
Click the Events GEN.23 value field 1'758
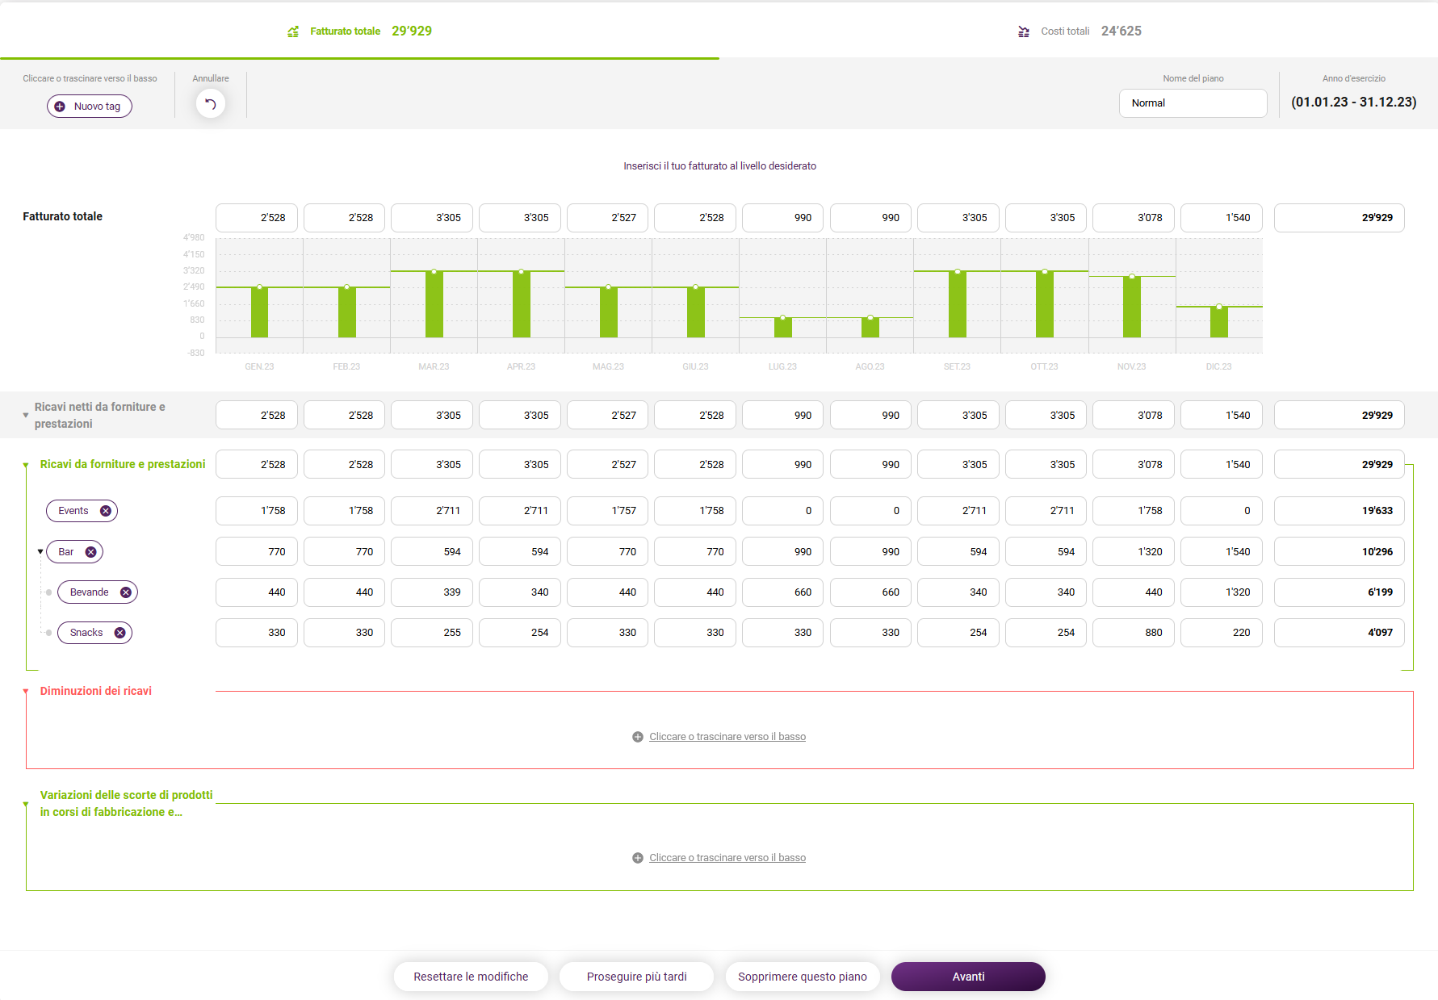pyautogui.click(x=257, y=511)
